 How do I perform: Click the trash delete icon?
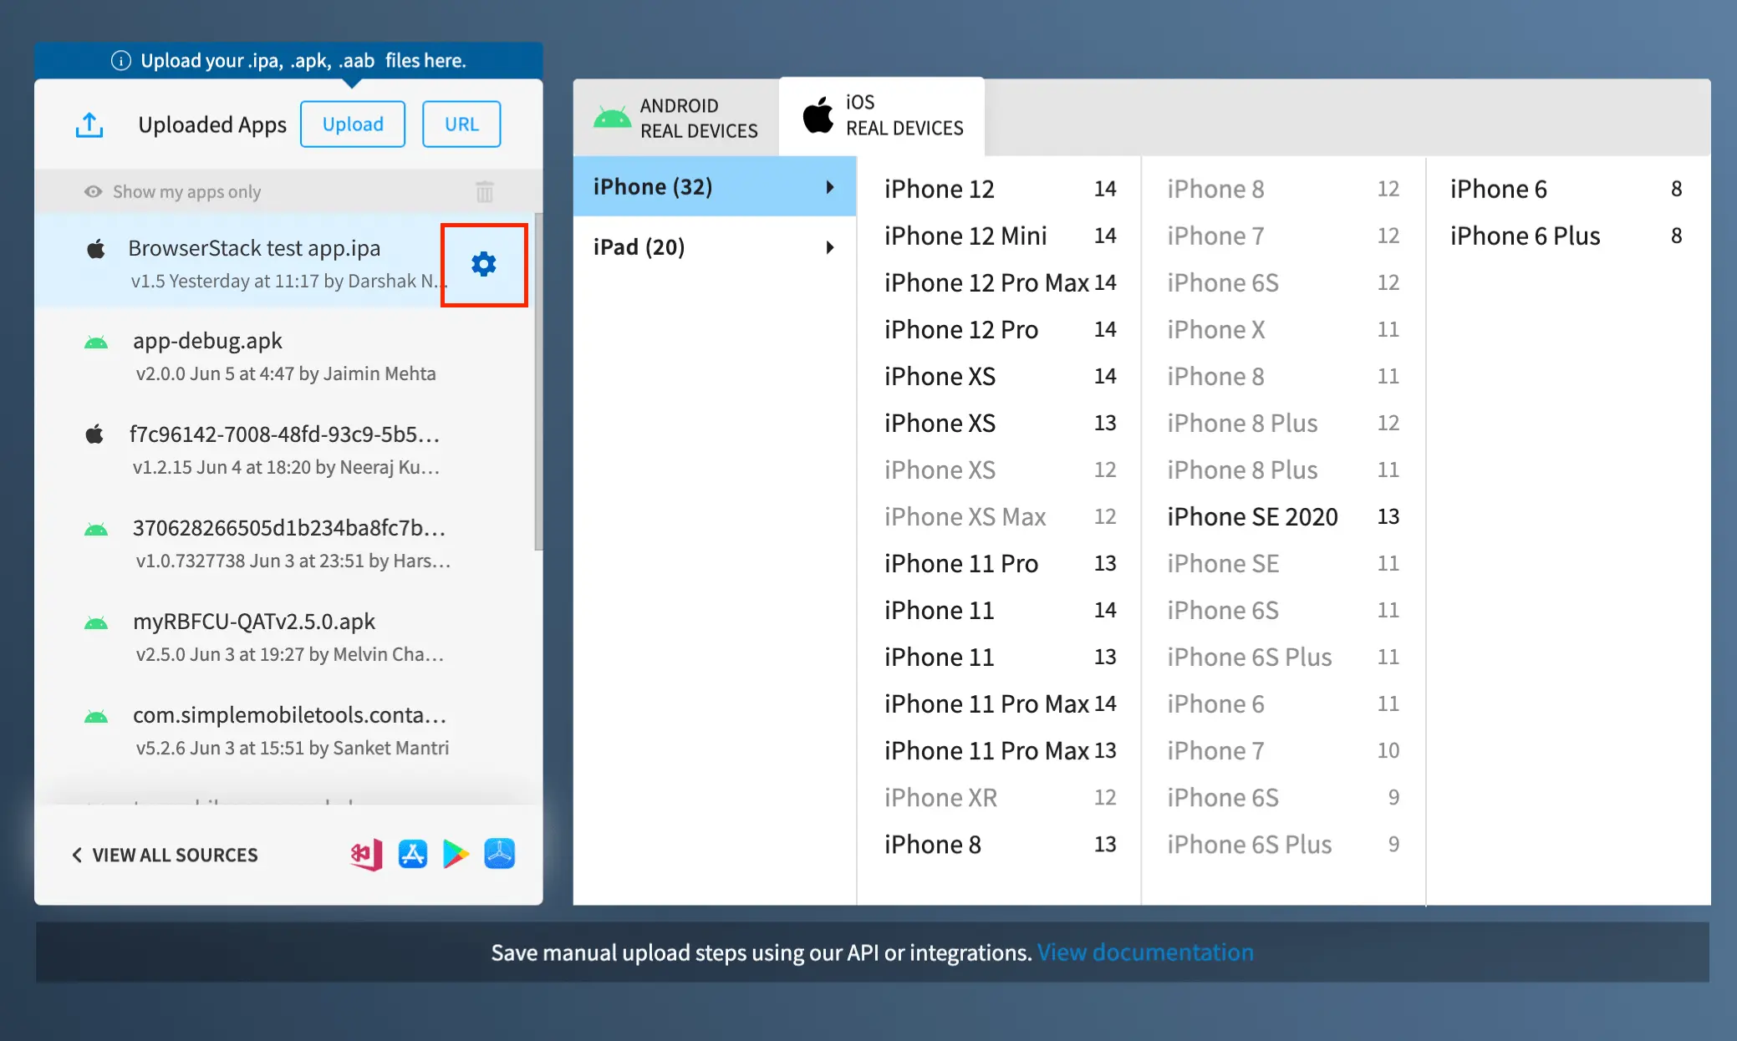(x=485, y=191)
